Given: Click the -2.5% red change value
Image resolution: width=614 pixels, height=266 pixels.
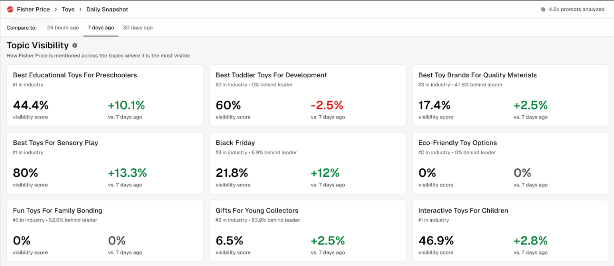Looking at the screenshot, I should point(328,105).
